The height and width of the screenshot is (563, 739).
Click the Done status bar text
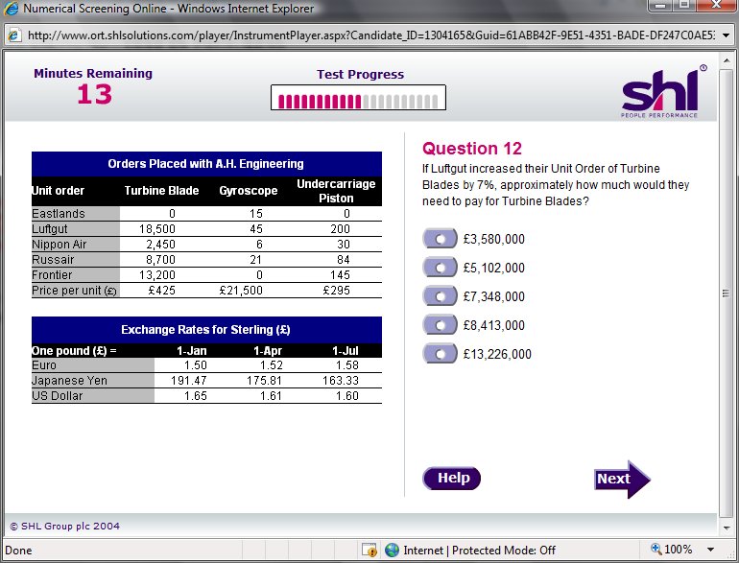18,550
